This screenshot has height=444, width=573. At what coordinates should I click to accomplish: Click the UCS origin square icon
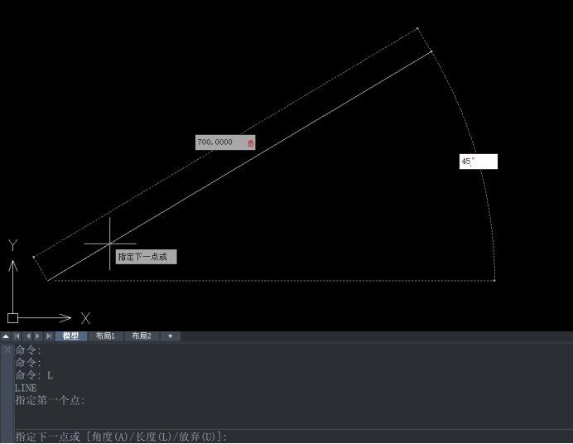click(x=12, y=317)
